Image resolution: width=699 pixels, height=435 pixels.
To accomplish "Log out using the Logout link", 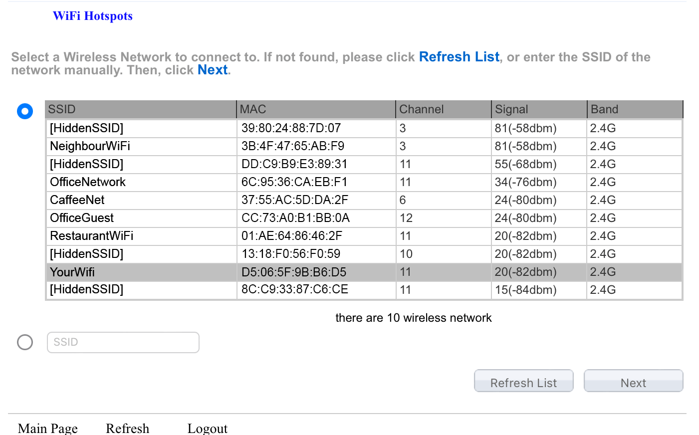I will tap(207, 428).
